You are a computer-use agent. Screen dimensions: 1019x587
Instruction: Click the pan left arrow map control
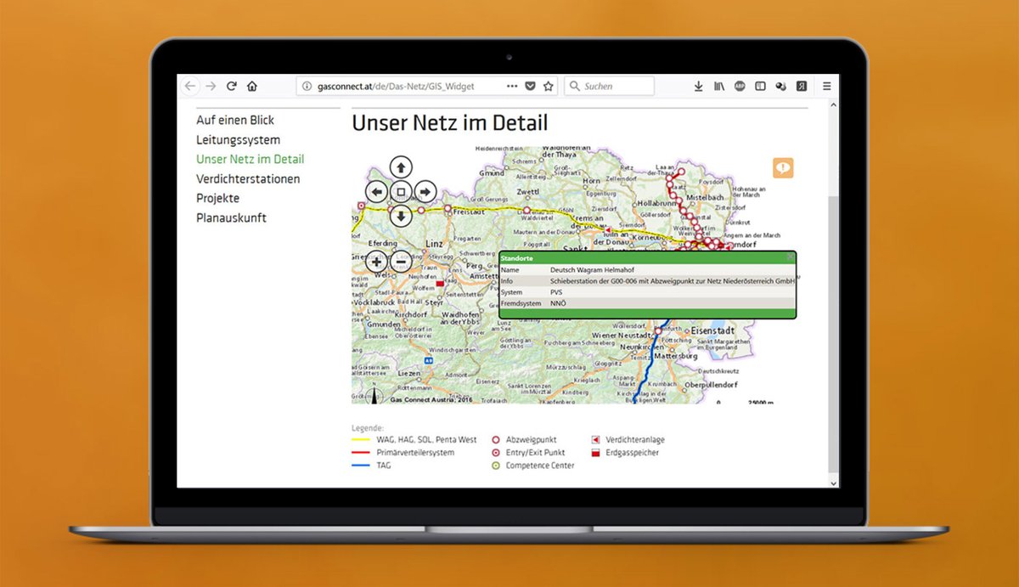pos(377,191)
